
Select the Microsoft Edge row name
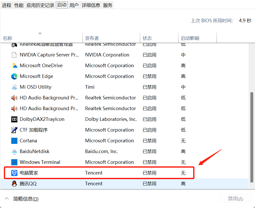(37, 76)
